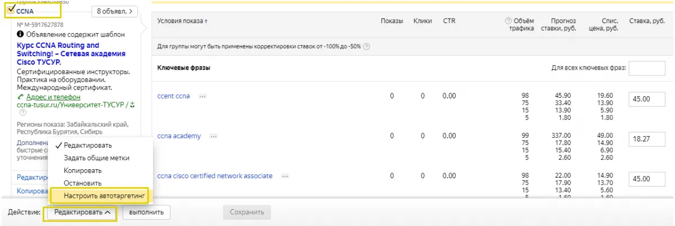Sort by Условия показа column arrow
675x226 pixels.
click(206, 21)
